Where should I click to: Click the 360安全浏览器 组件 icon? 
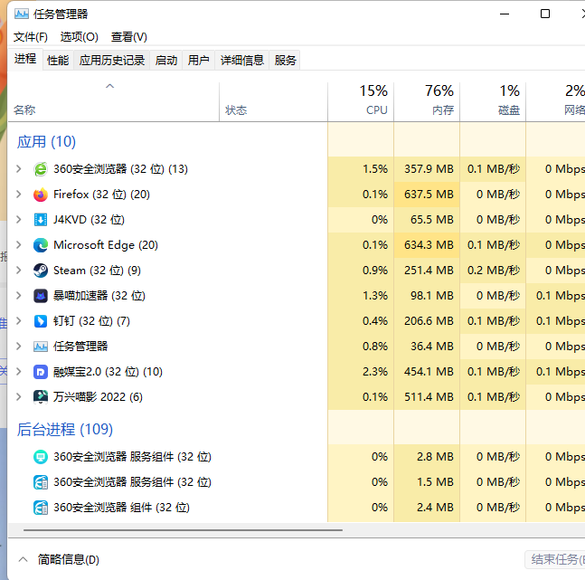point(41,508)
